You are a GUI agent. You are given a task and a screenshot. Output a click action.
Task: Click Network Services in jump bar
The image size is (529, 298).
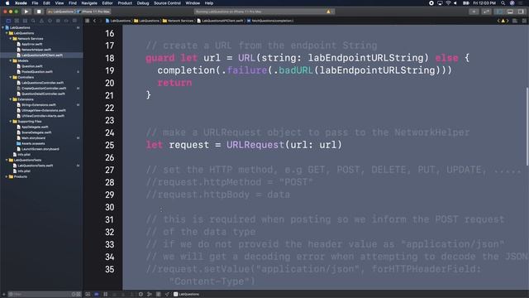[x=179, y=21]
